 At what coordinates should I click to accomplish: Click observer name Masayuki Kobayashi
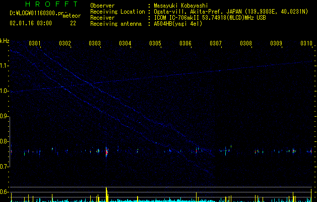pyautogui.click(x=181, y=6)
